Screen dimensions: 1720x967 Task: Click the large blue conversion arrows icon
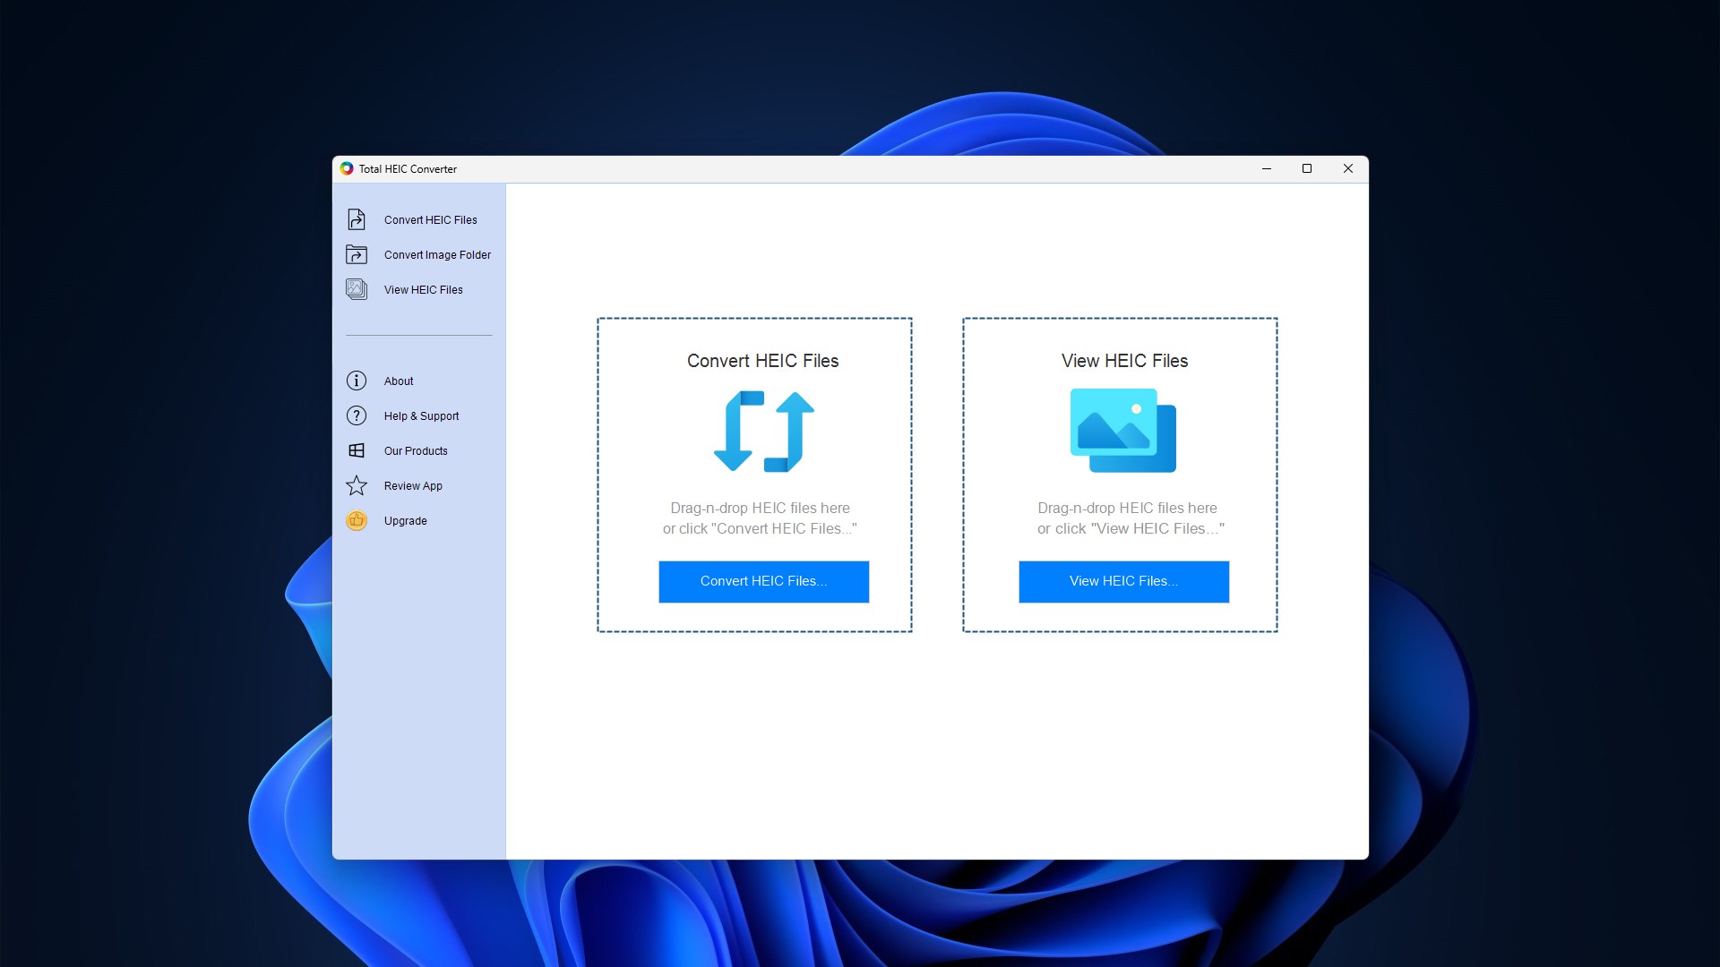(x=763, y=431)
